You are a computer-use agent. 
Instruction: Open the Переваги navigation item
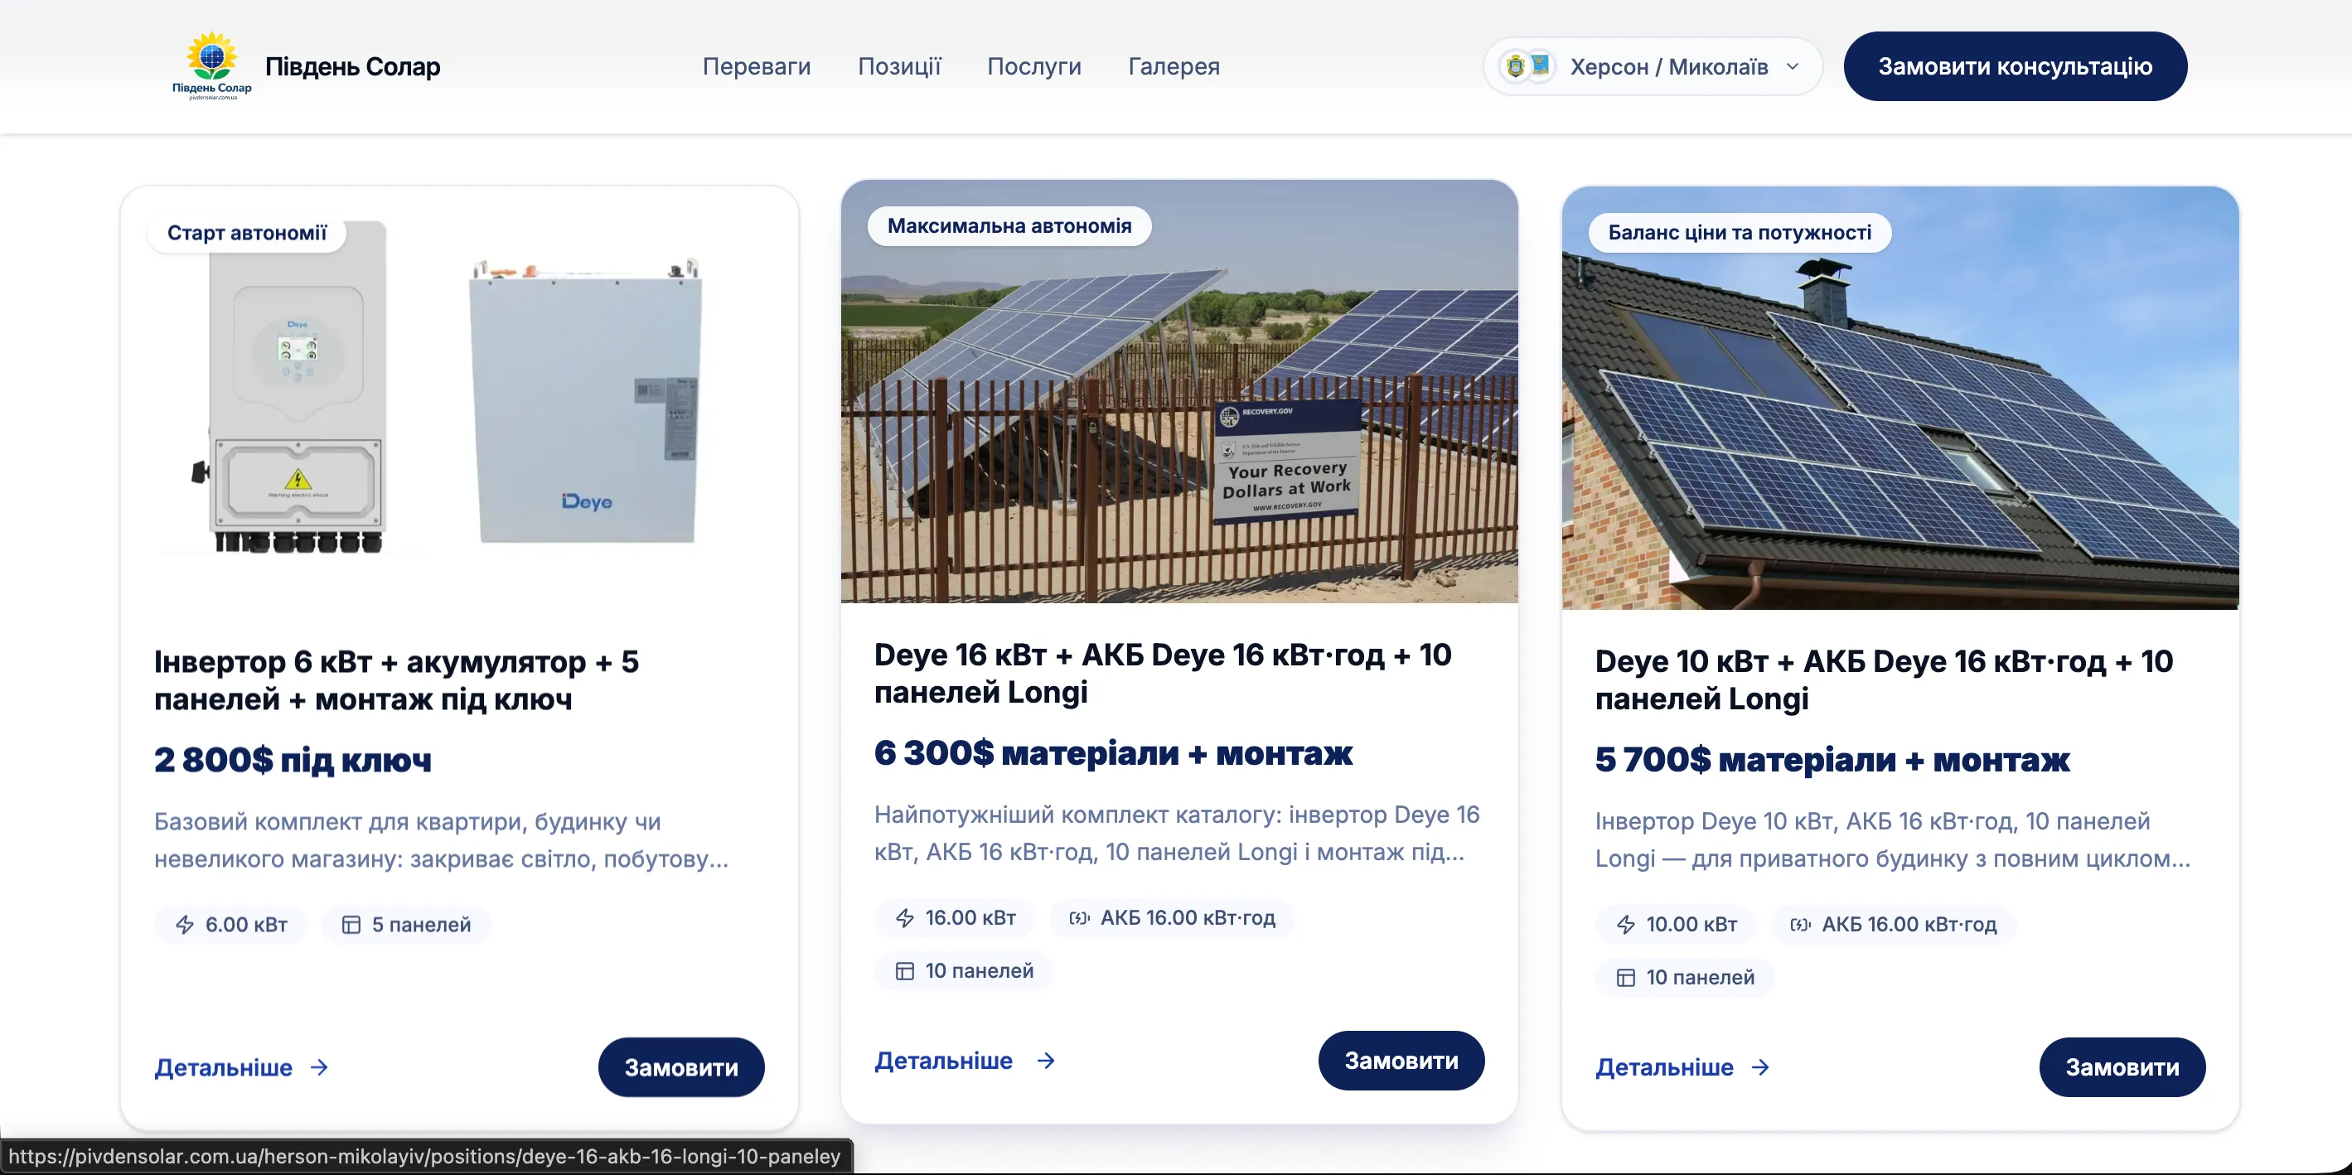756,65
